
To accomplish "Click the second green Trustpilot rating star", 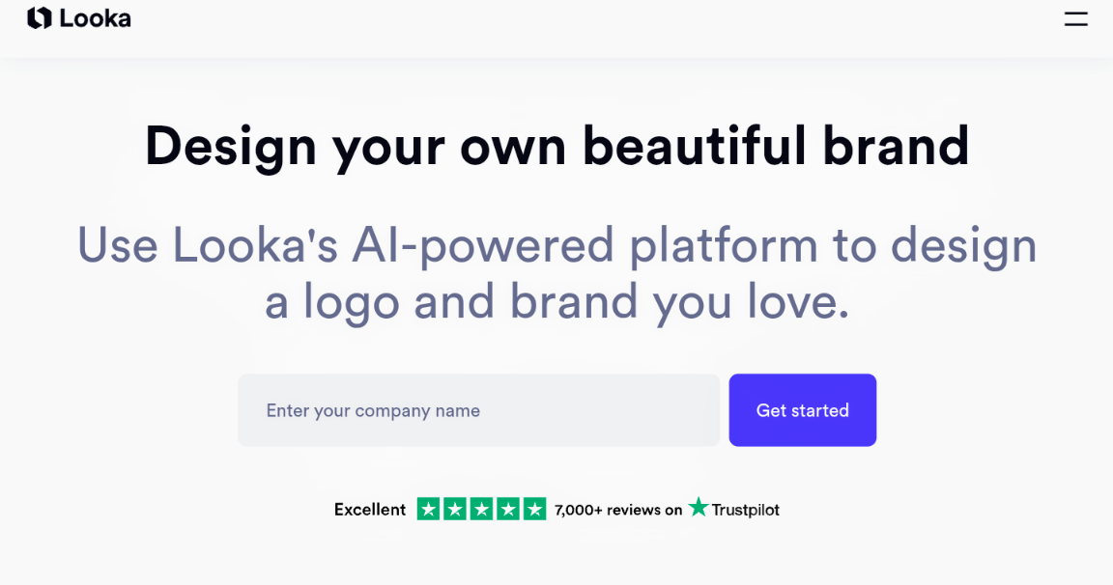I will coord(455,510).
